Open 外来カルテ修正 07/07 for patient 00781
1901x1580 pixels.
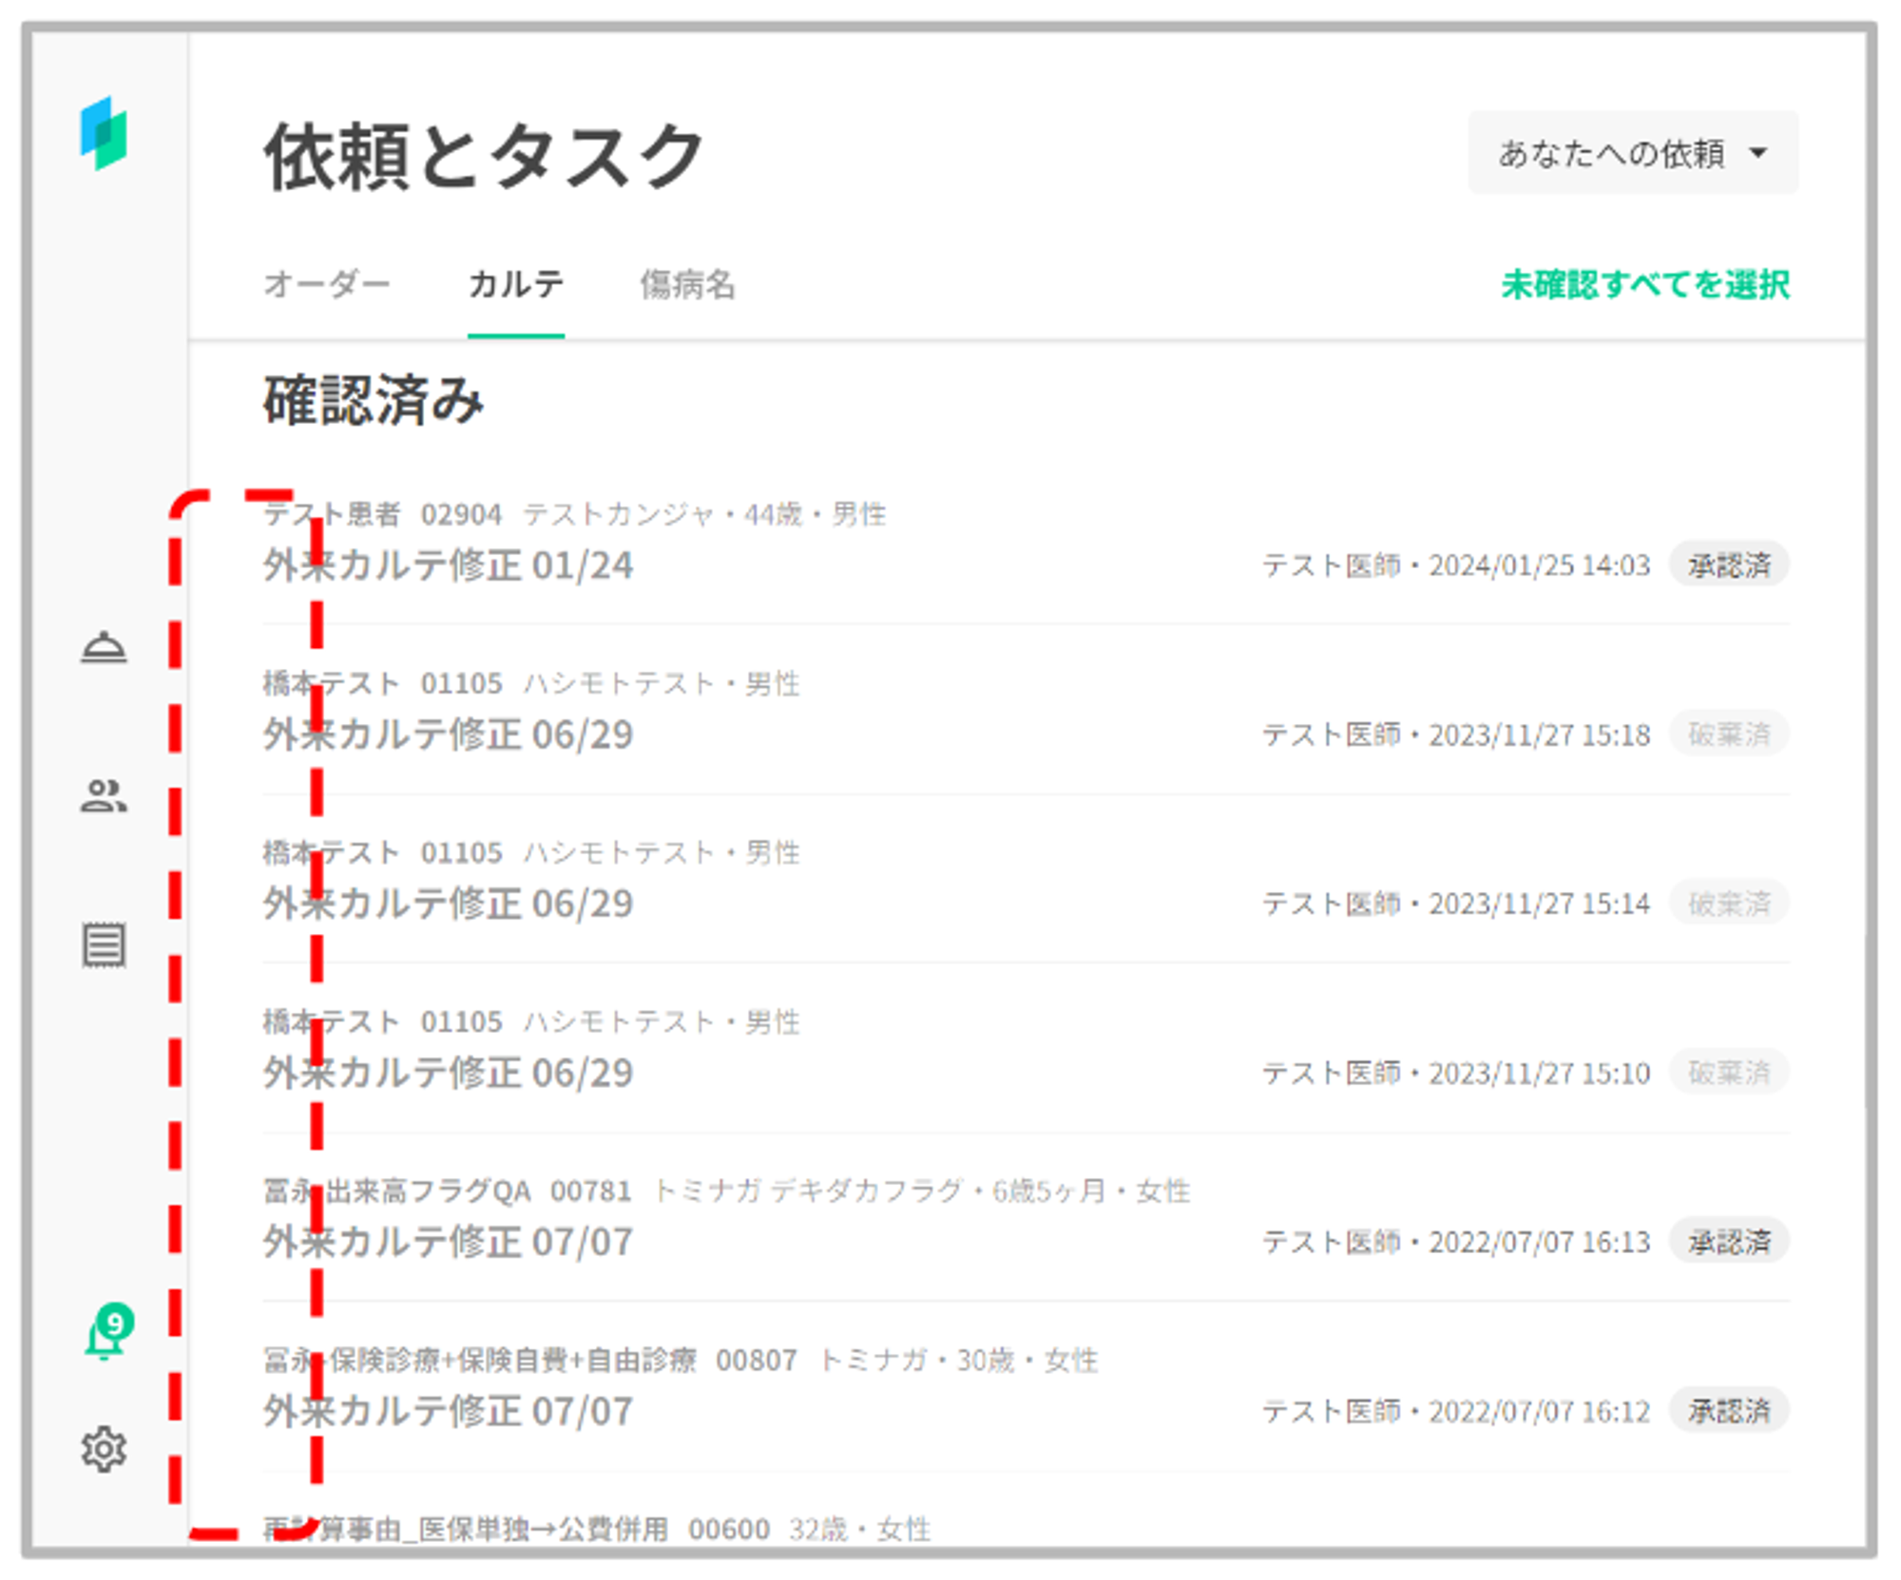(448, 1242)
